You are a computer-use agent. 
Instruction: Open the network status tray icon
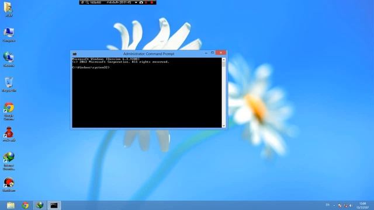346,206
